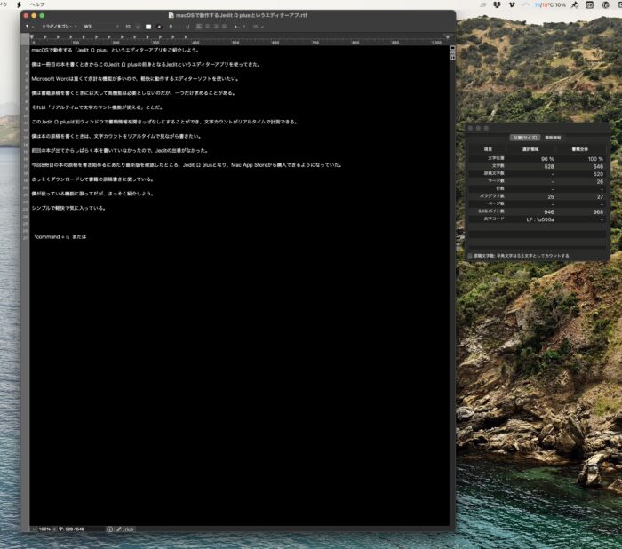This screenshot has height=549, width=622.
Task: Click the rich text mode button
Action: click(130, 529)
